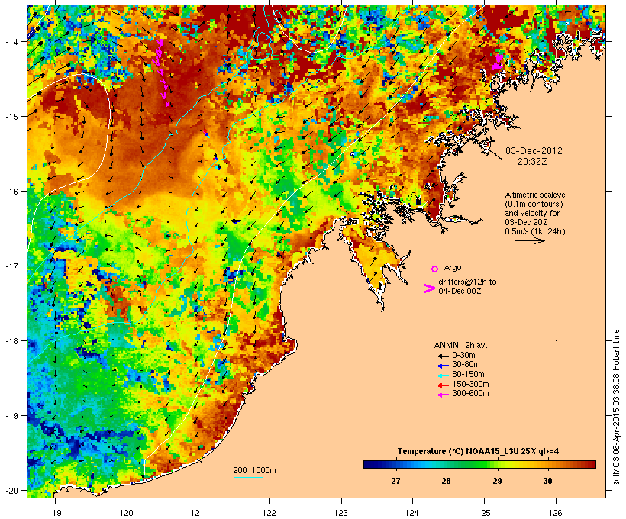Click the '150-300m' depth label
The height and width of the screenshot is (519, 626).
pos(470,384)
